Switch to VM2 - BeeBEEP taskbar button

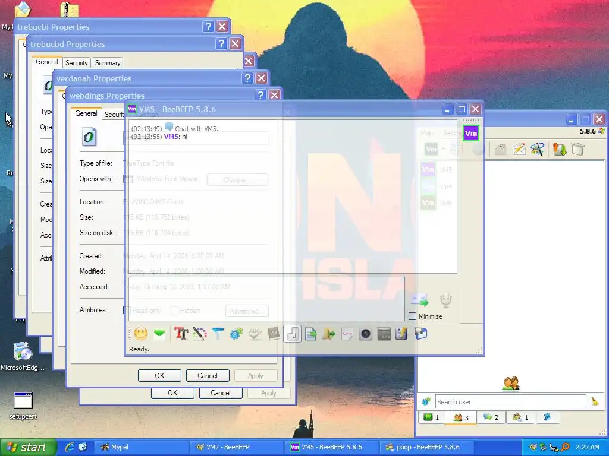click(236, 447)
